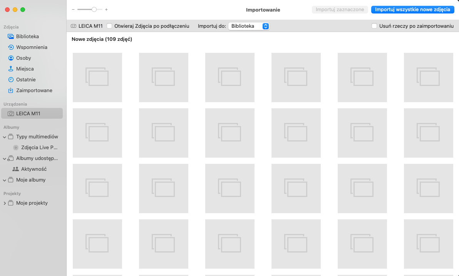Viewport: 459px width, 276px height.
Task: Click the Aktywność people icon
Action: pyautogui.click(x=16, y=169)
